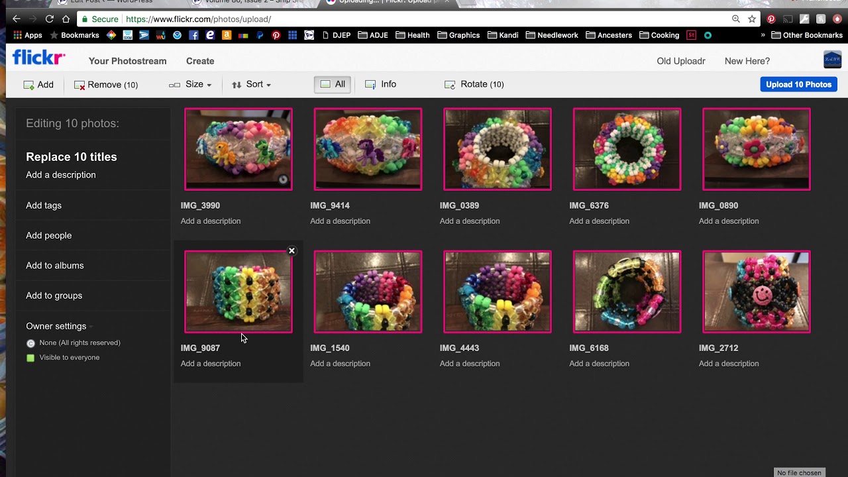Switch to the All view

(333, 84)
